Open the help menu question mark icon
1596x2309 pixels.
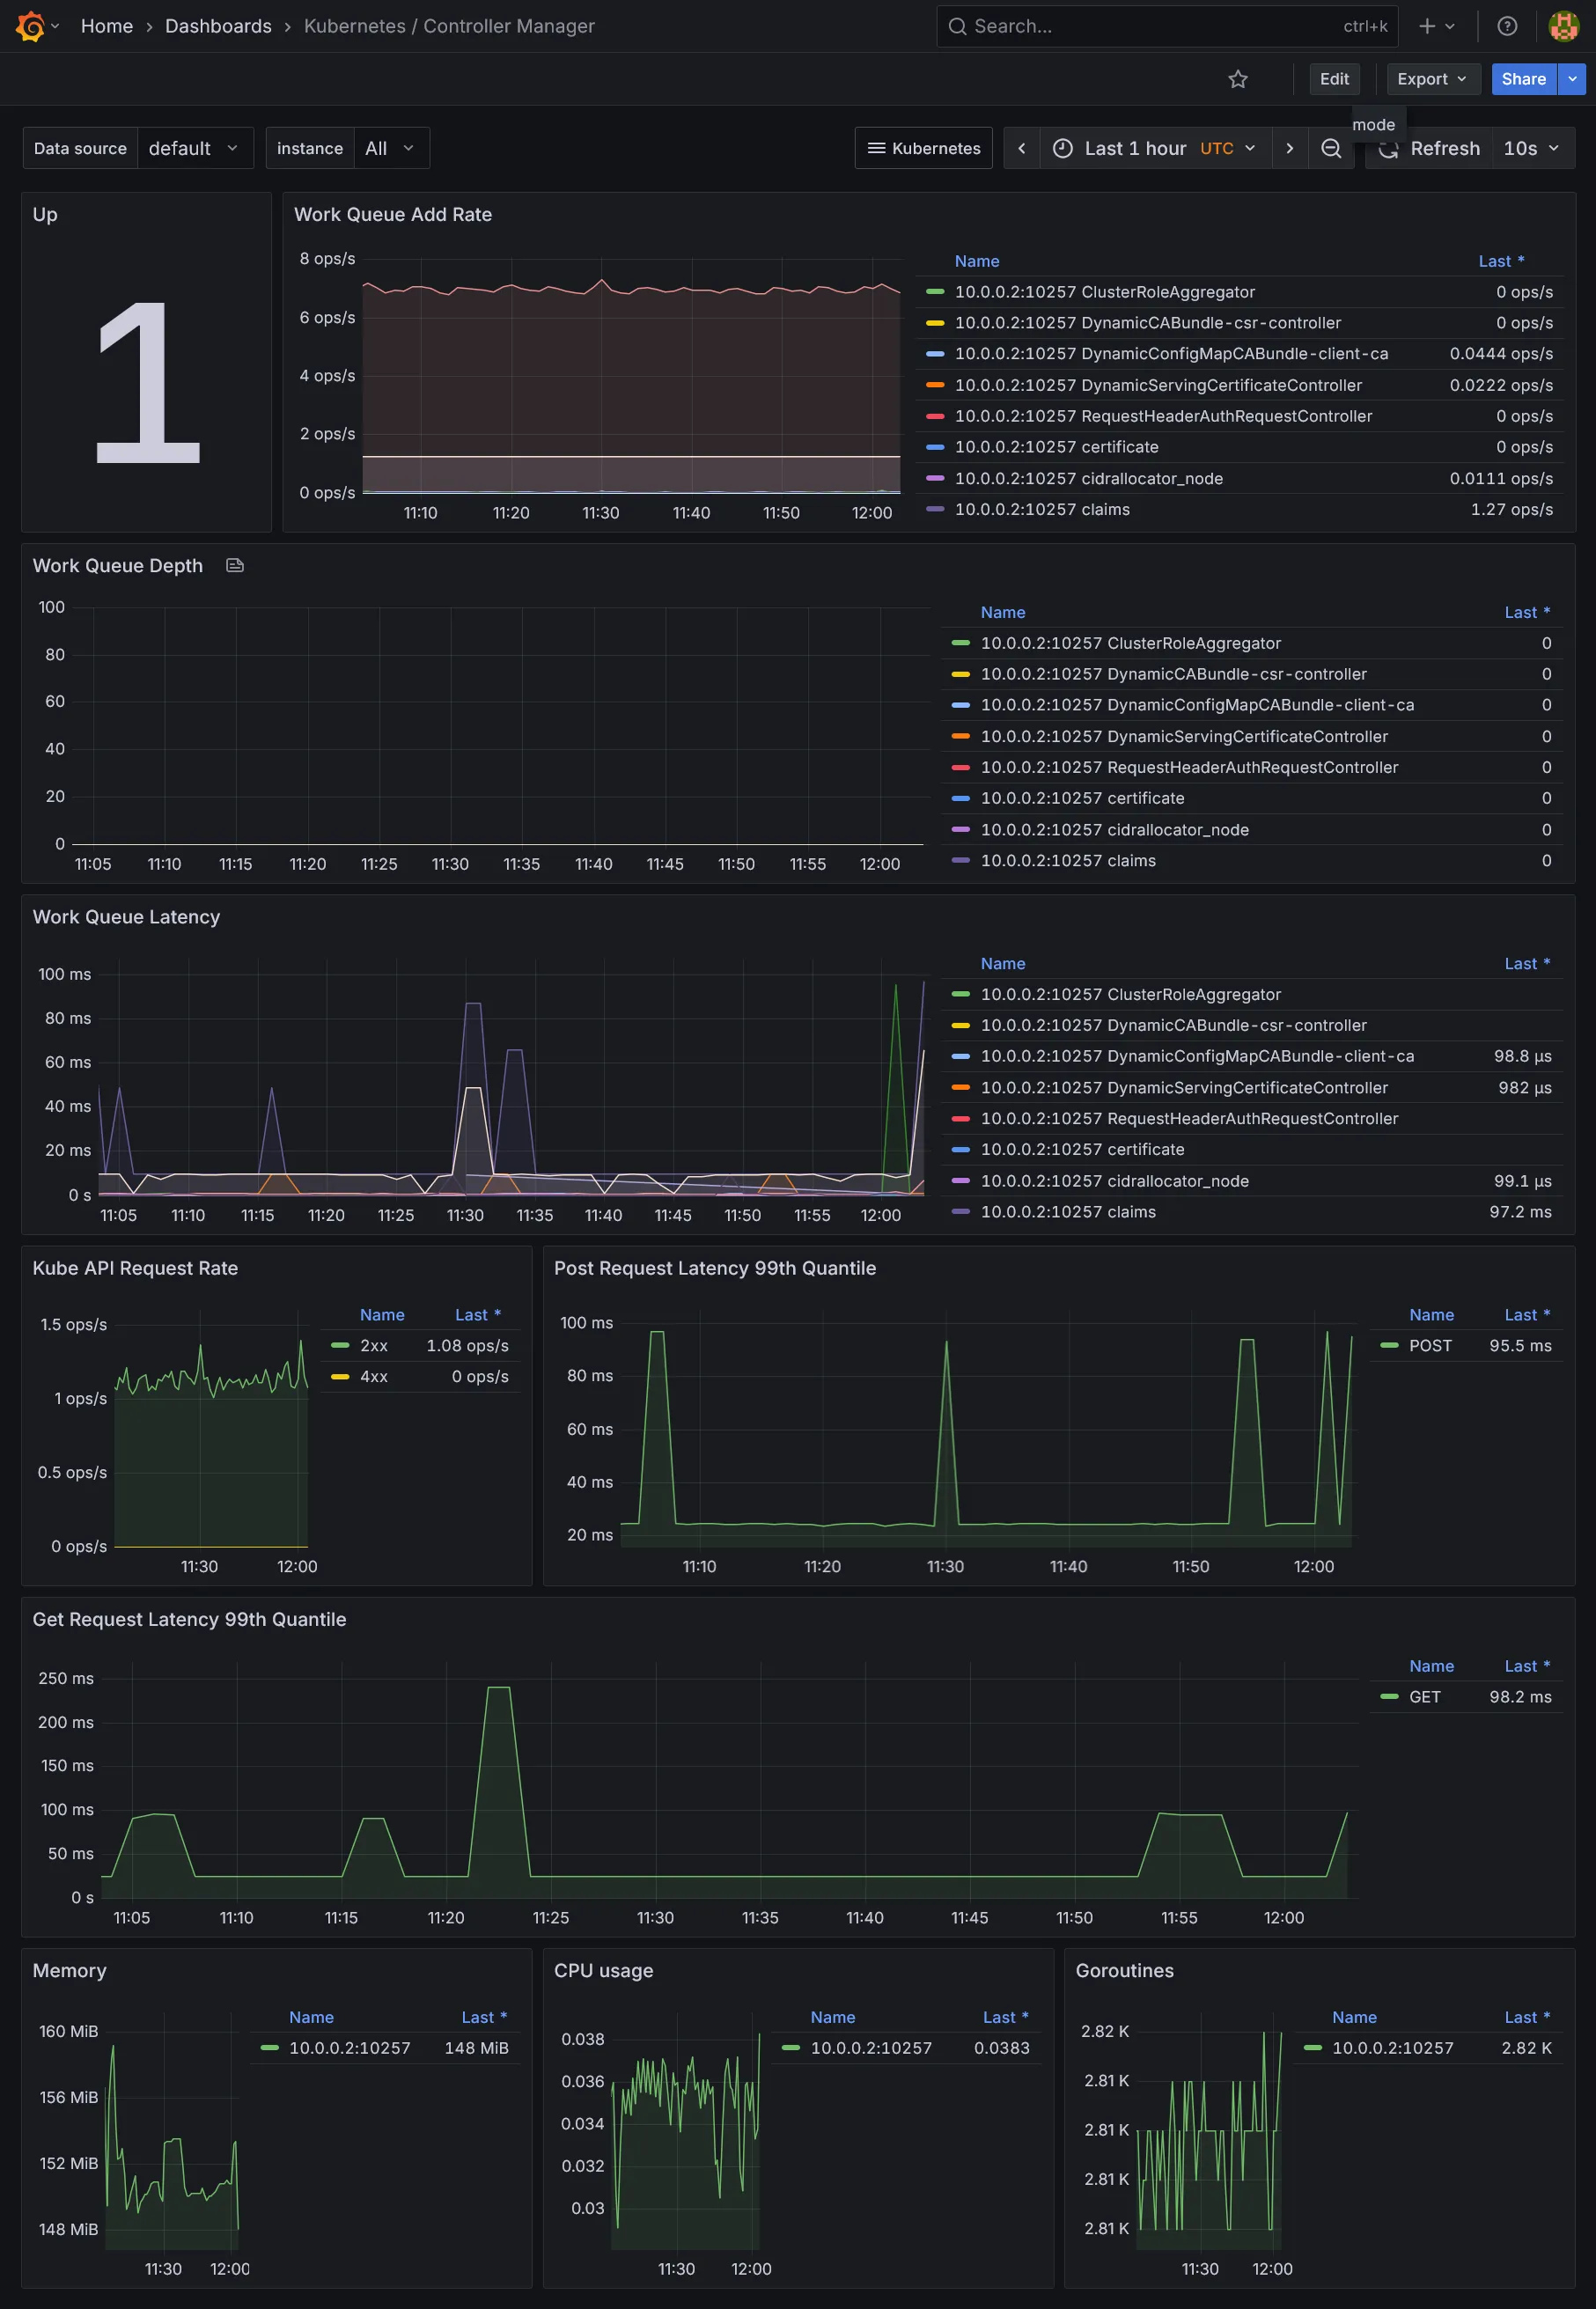[1507, 26]
